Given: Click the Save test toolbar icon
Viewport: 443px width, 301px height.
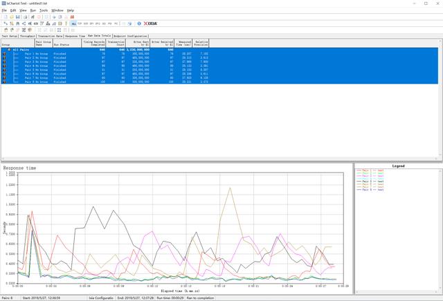Looking at the screenshot, I should coord(17,17).
